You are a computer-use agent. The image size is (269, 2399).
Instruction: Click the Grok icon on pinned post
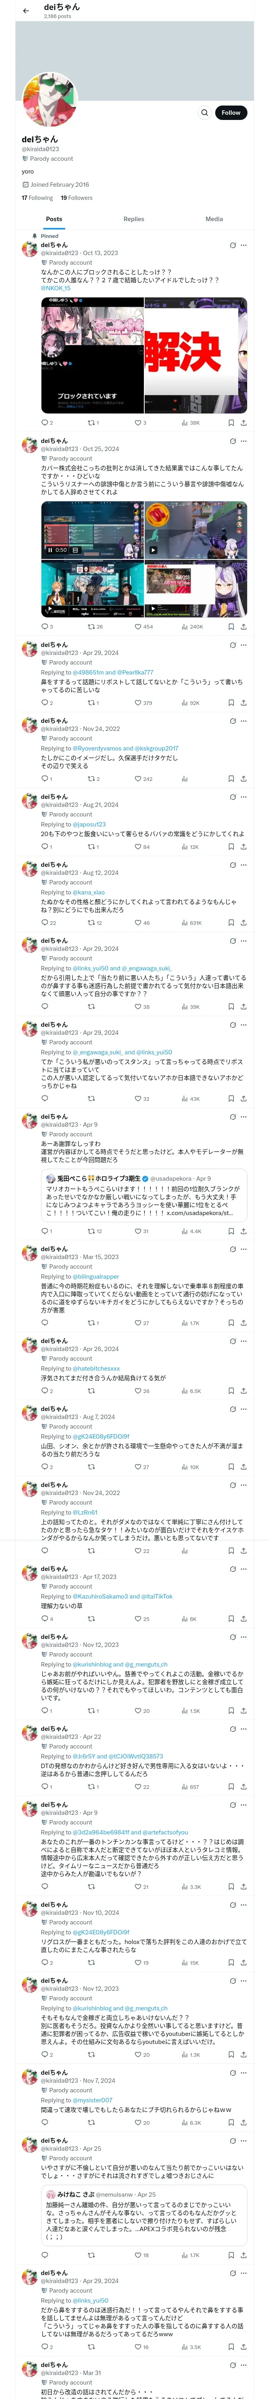[x=232, y=245]
